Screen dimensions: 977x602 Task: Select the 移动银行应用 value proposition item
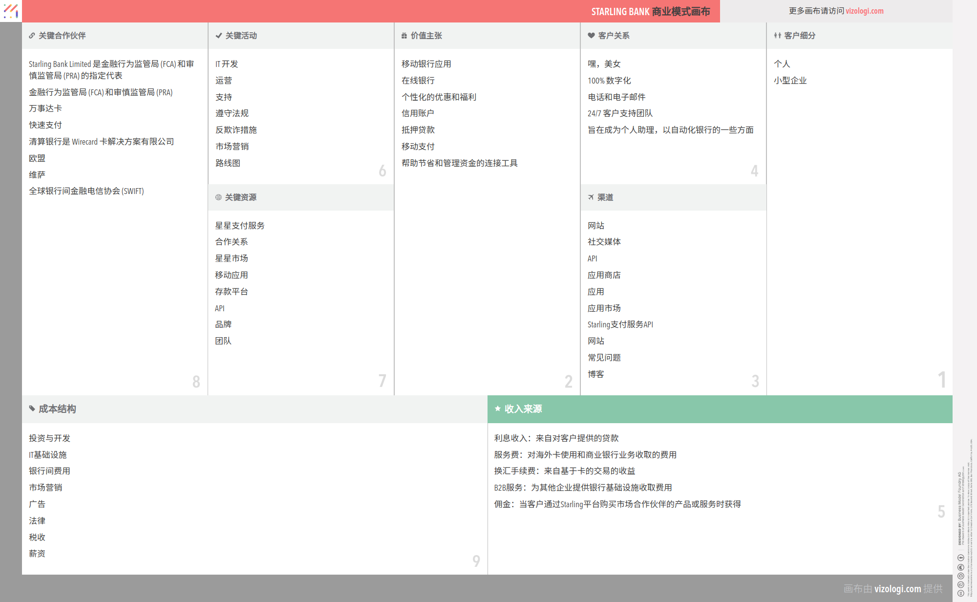(426, 64)
